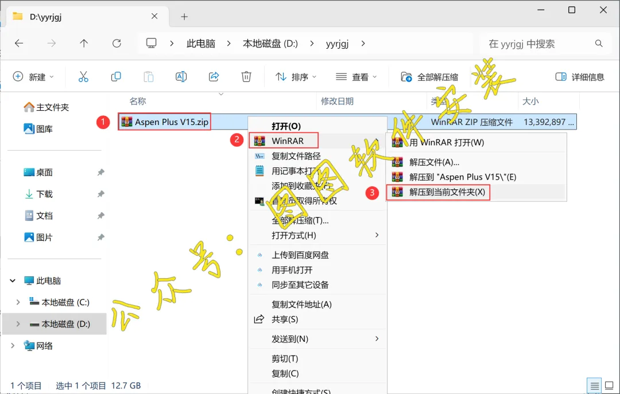The width and height of the screenshot is (620, 394).
Task: Click the search magnifier icon
Action: [599, 44]
